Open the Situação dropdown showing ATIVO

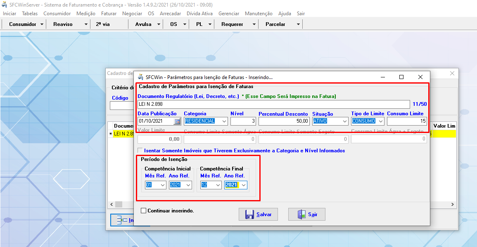click(344, 121)
